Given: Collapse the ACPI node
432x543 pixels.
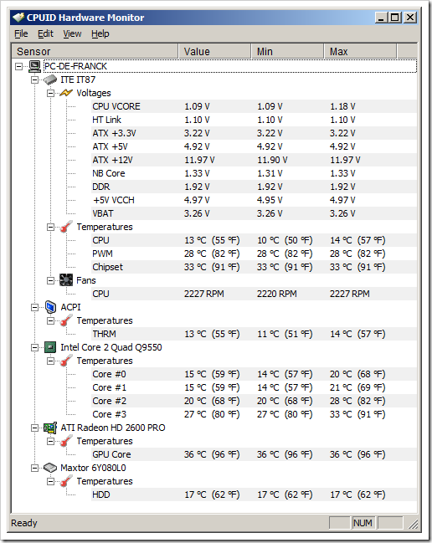Looking at the screenshot, I should point(34,307).
